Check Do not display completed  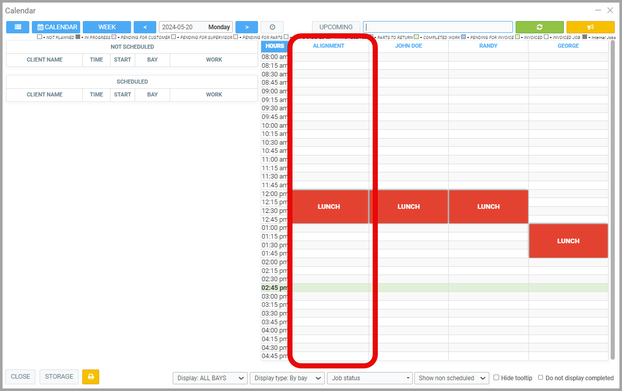[x=541, y=378]
